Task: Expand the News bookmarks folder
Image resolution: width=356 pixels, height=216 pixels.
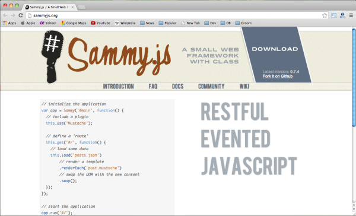Action: (x=147, y=23)
